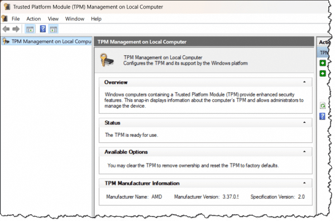Click the Refresh icon in Actions pane
Viewport: 335px width, 221px height.
pyautogui.click(x=322, y=105)
